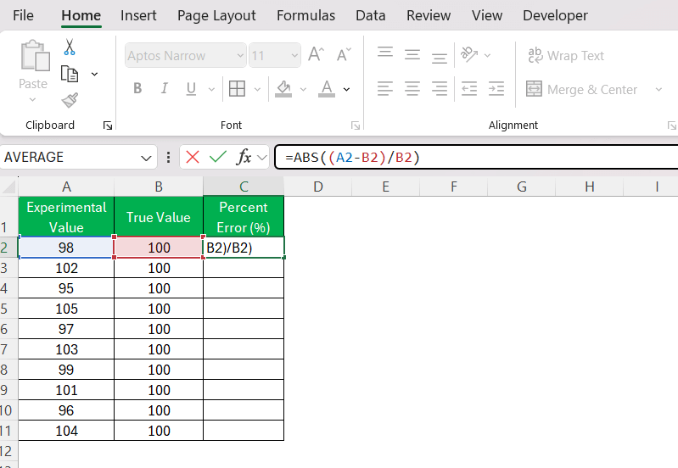Click the Cut scissors icon
Screen dimensions: 678x468
(70, 47)
